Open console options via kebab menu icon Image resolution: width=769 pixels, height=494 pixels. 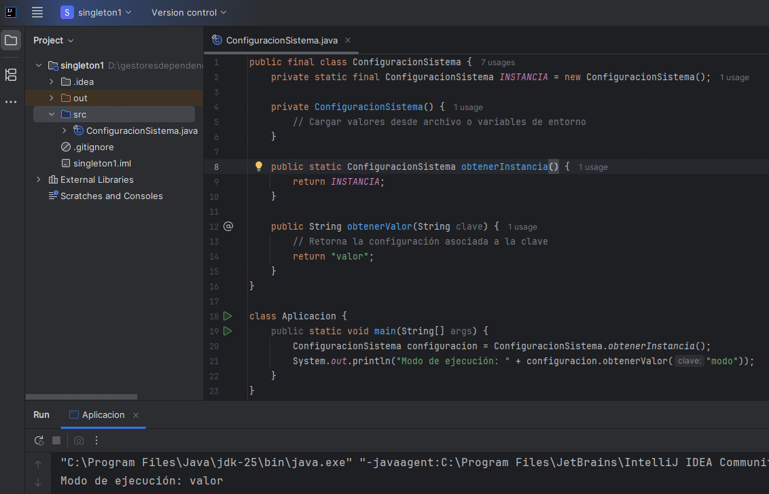[96, 440]
